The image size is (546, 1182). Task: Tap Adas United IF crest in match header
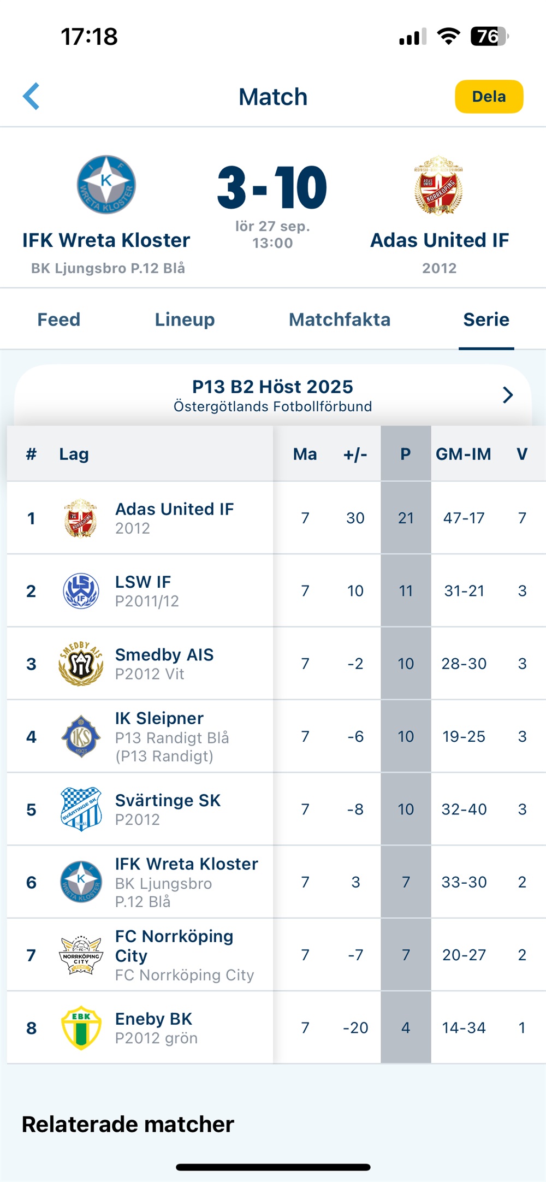click(438, 185)
